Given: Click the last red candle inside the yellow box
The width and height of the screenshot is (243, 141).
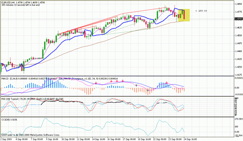Looking at the screenshot, I should (x=184, y=14).
